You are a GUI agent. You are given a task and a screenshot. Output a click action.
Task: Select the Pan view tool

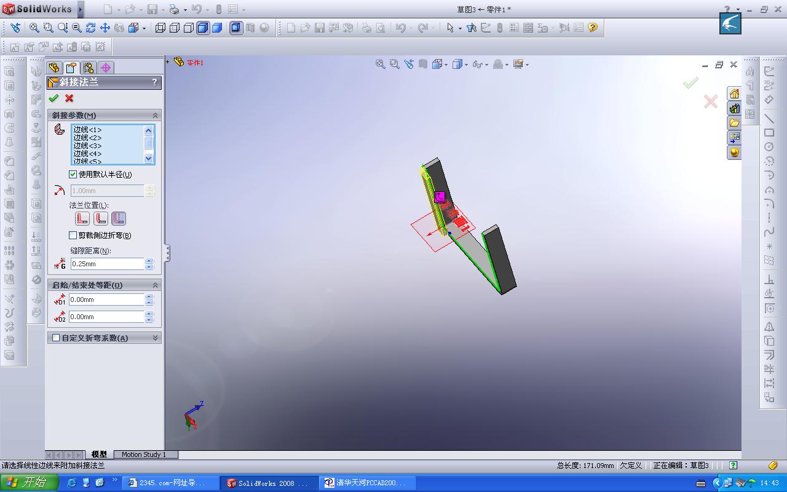click(105, 28)
